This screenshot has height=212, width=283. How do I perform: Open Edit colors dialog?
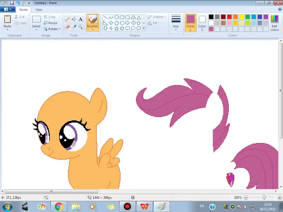coord(274,23)
